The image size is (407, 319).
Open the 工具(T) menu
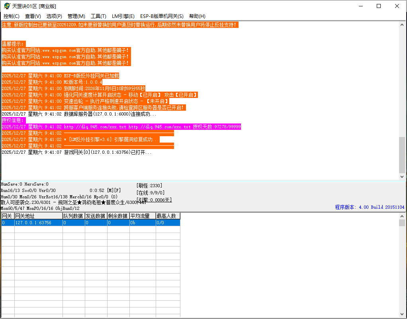tap(98, 16)
